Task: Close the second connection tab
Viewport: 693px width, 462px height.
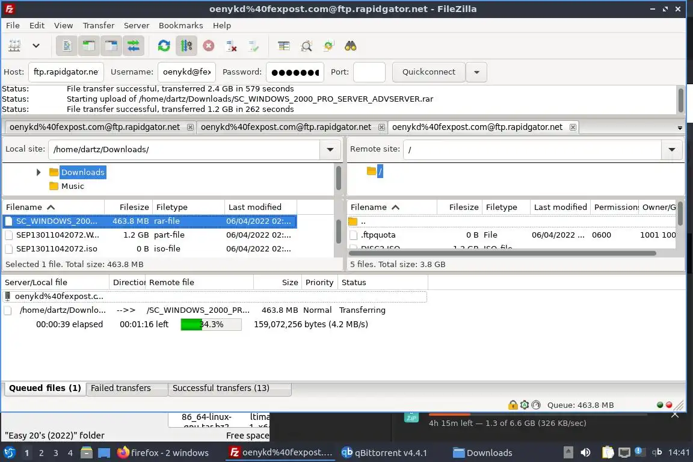Action: click(381, 128)
